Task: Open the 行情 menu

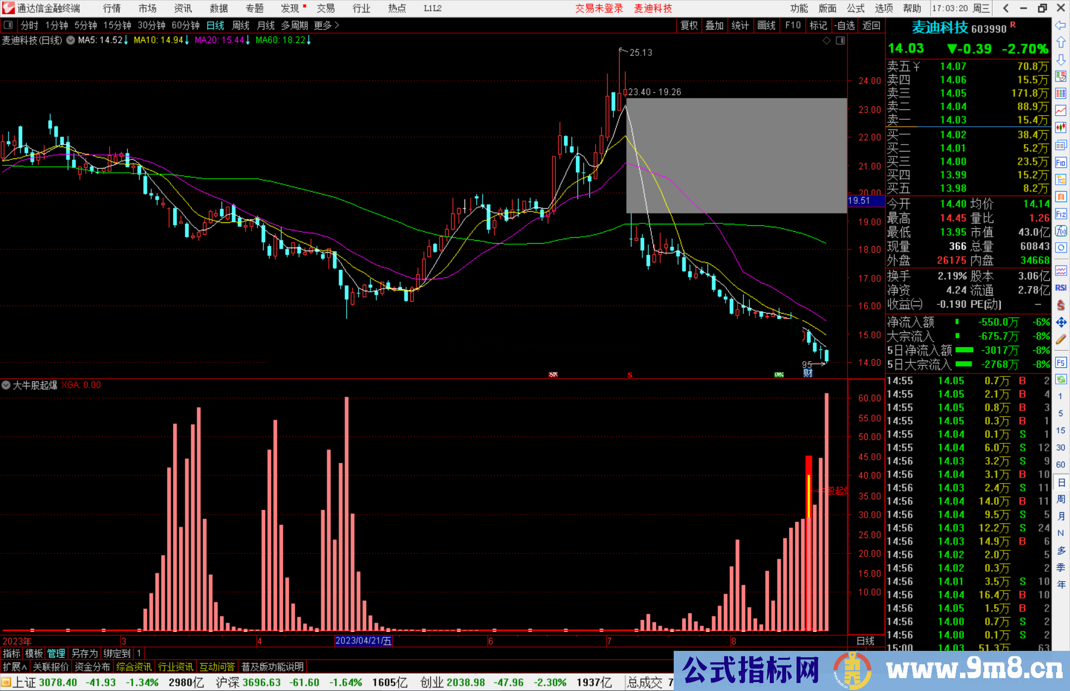Action: pos(111,8)
